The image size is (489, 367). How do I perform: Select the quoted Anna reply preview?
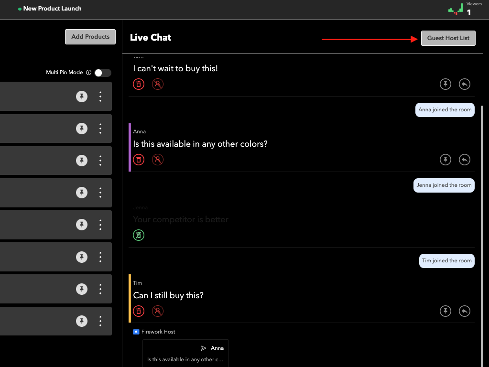click(x=185, y=353)
